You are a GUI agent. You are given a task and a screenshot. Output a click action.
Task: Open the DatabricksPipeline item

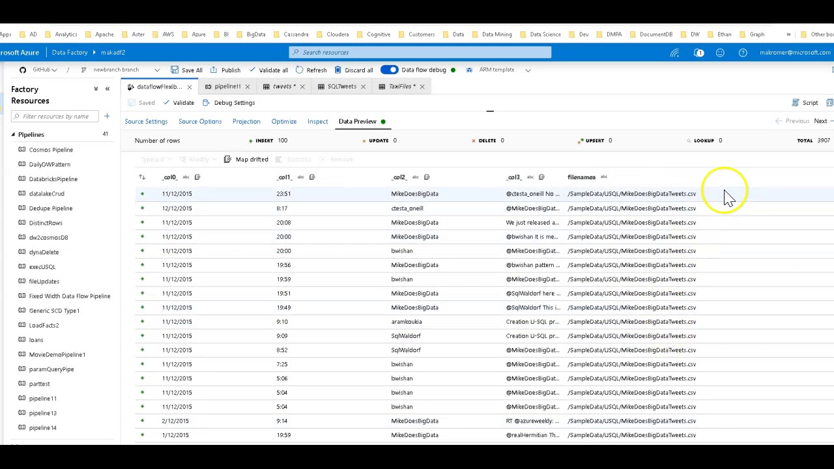(x=53, y=179)
